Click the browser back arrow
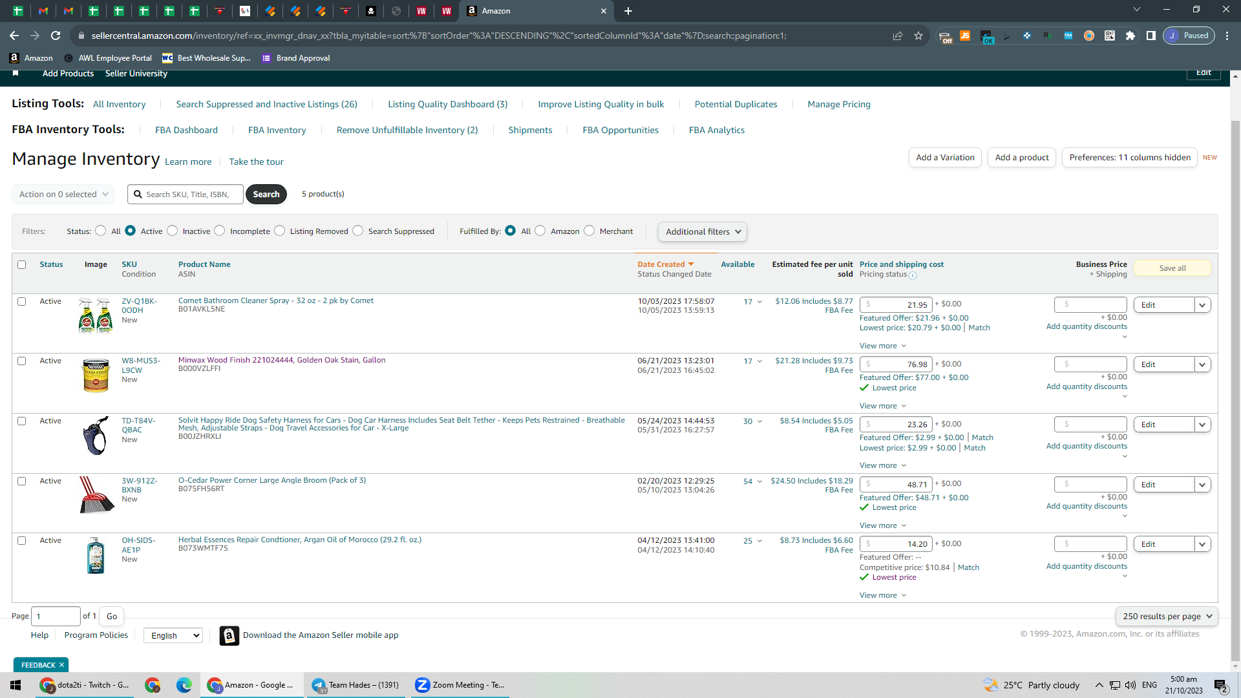This screenshot has height=698, width=1241. (x=14, y=36)
